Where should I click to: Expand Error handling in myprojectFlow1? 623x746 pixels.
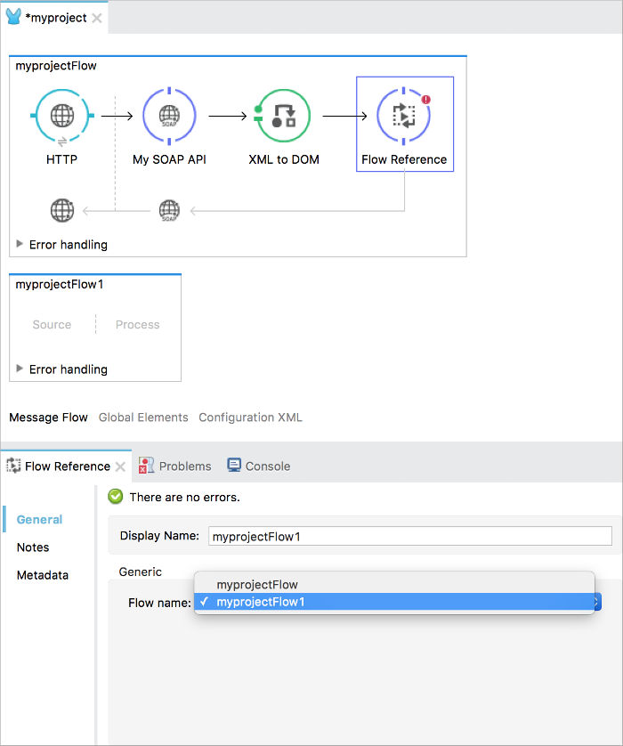click(x=20, y=369)
